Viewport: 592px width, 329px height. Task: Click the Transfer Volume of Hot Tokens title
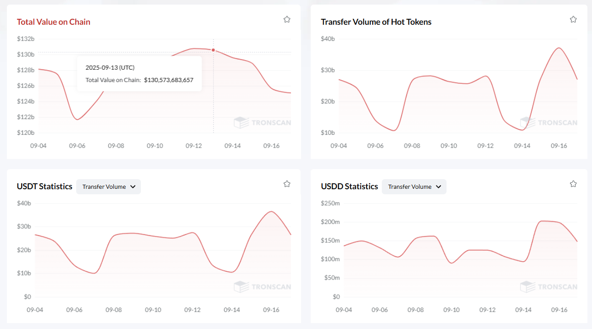[x=376, y=22]
